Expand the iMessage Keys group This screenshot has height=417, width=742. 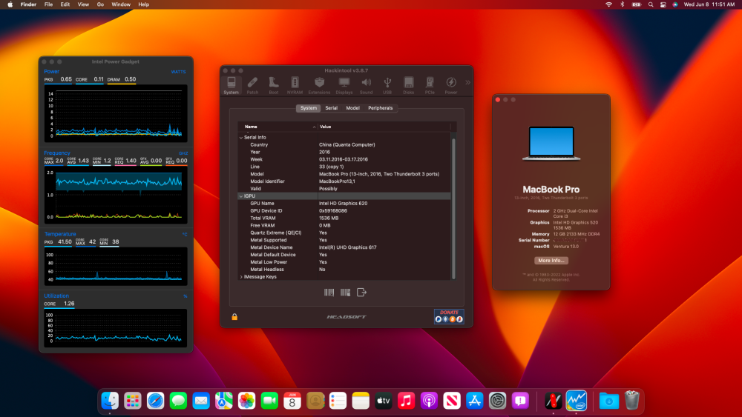click(241, 277)
